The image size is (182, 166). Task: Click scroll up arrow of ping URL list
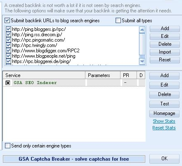(142, 30)
